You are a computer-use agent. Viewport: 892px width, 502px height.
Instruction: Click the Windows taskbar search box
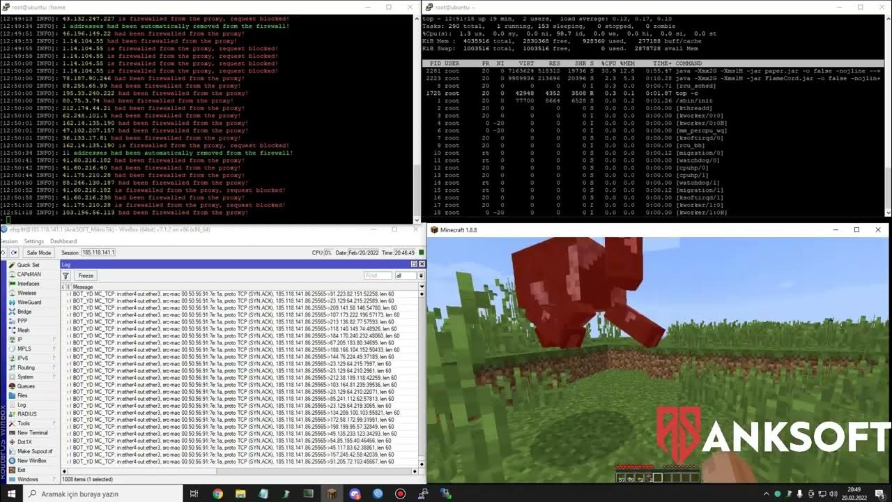click(103, 494)
